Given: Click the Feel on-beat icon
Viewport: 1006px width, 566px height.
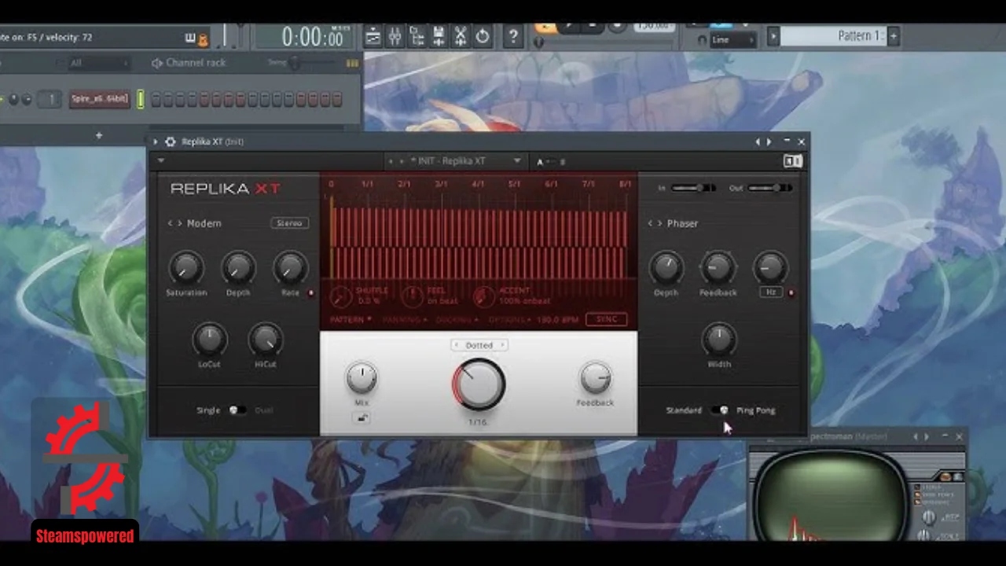Looking at the screenshot, I should pyautogui.click(x=412, y=296).
